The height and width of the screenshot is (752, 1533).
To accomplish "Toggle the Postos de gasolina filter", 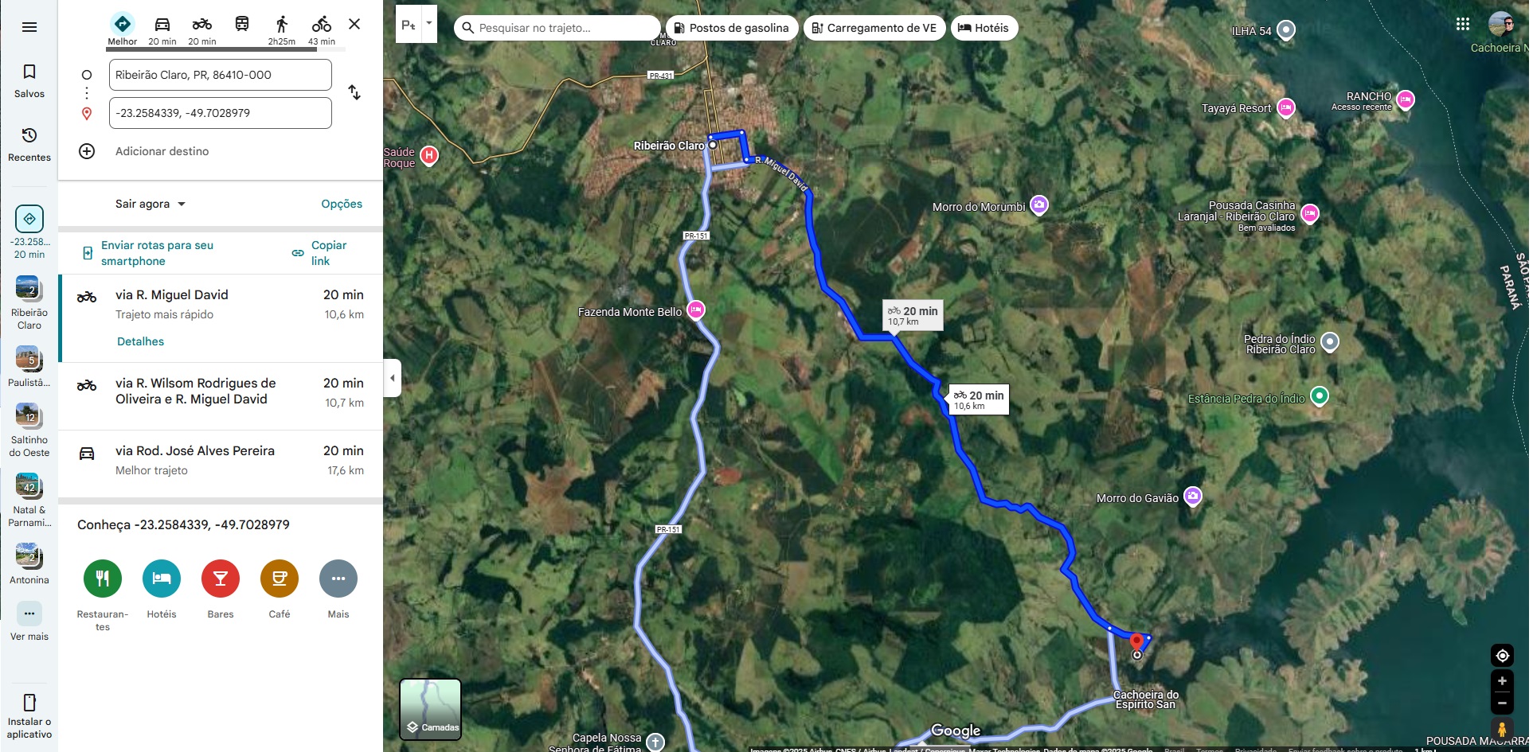I will (732, 28).
